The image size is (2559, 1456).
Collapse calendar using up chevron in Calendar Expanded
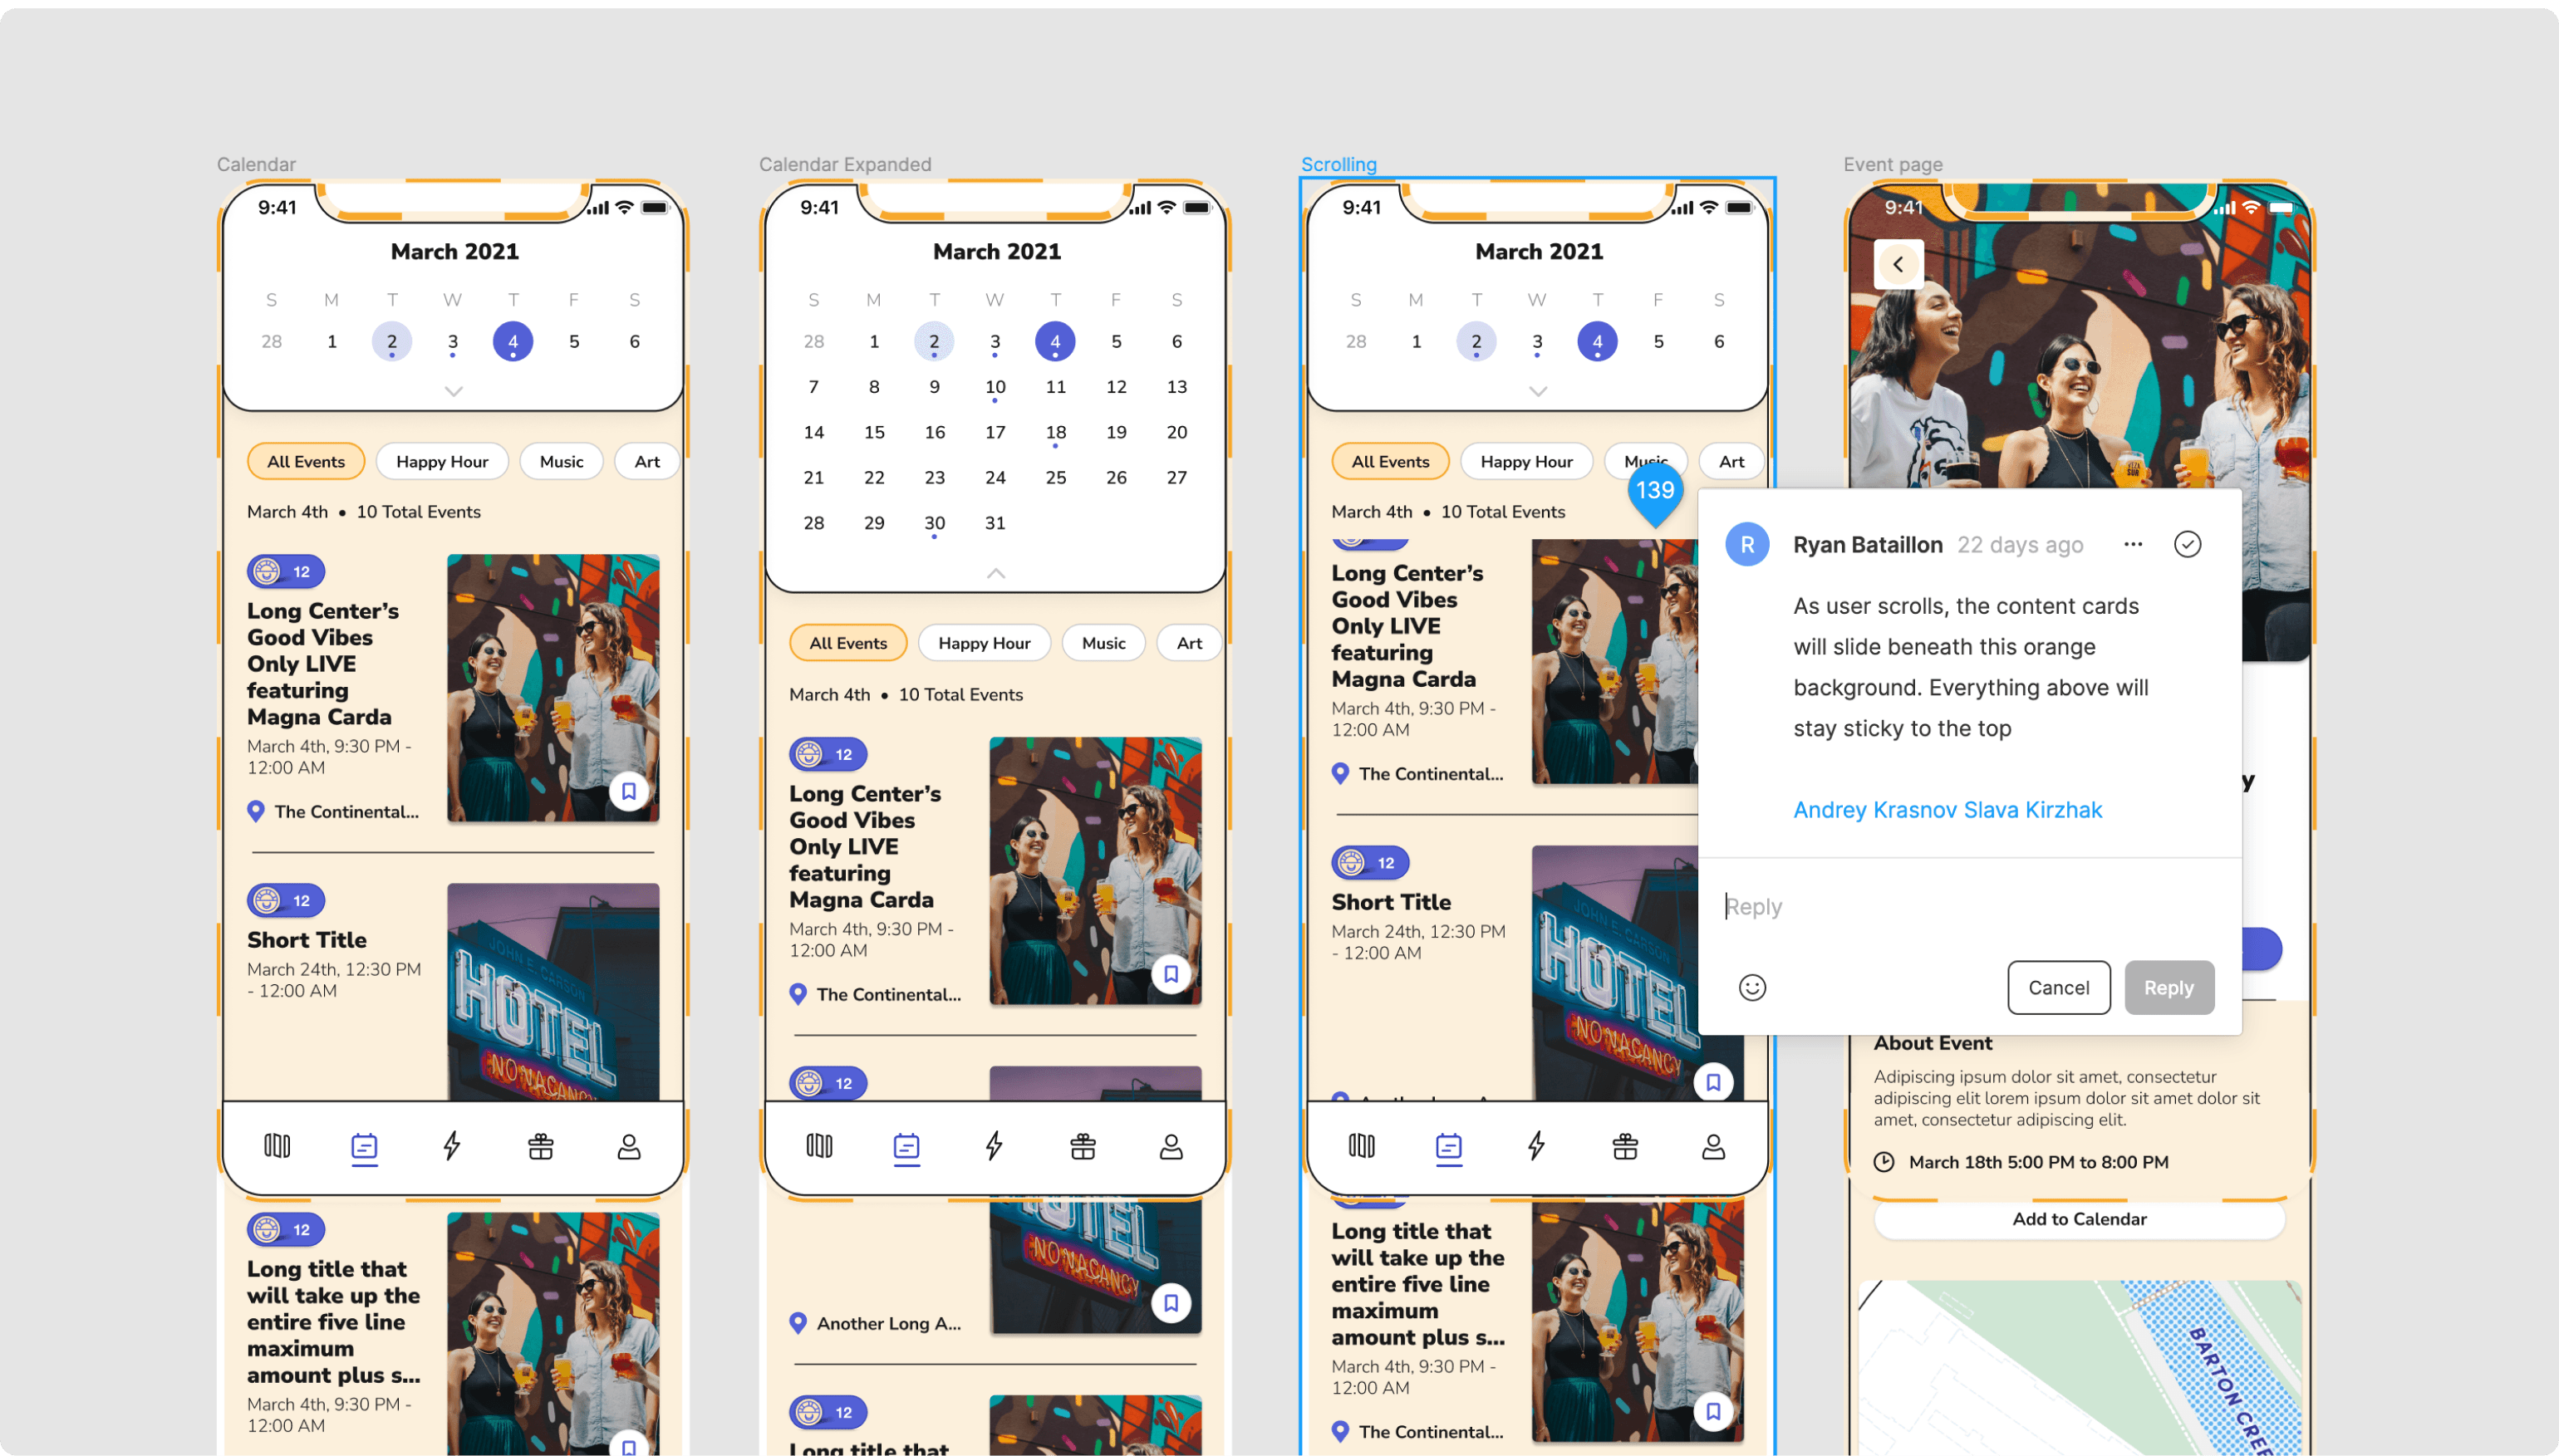(995, 573)
